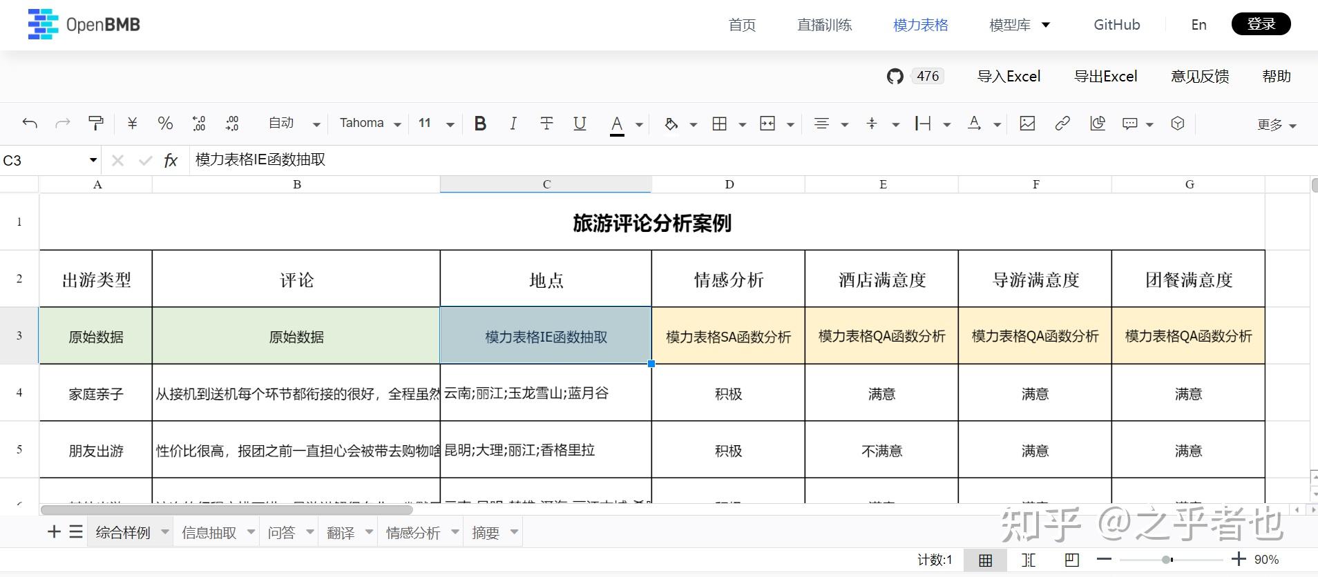Open the all-sheets list icon
This screenshot has height=577, width=1318.
(x=76, y=532)
